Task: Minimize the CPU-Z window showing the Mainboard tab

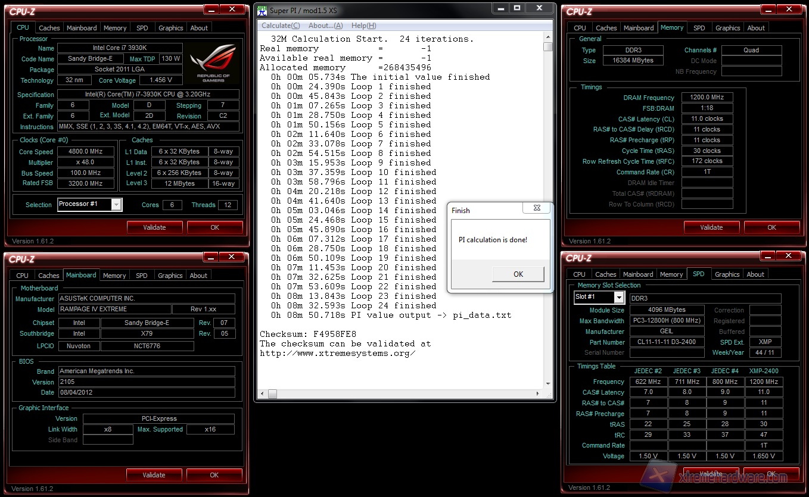Action: click(211, 257)
